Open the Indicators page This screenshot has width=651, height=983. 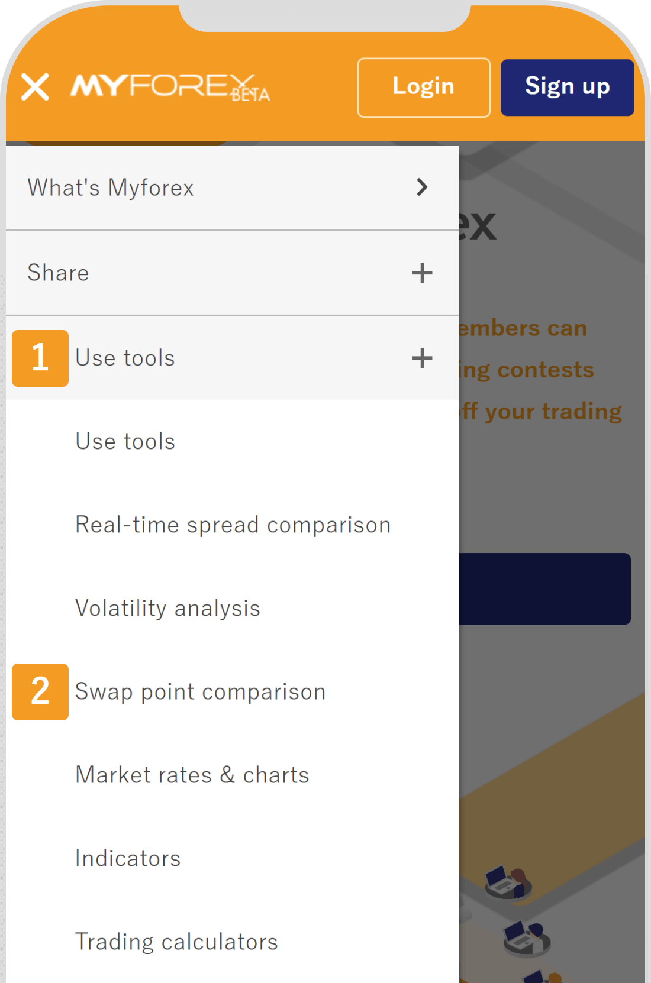tap(128, 858)
